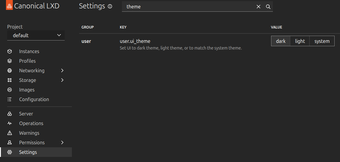340x162 pixels.
Task: Click the Images disc icon
Action: [x=10, y=90]
